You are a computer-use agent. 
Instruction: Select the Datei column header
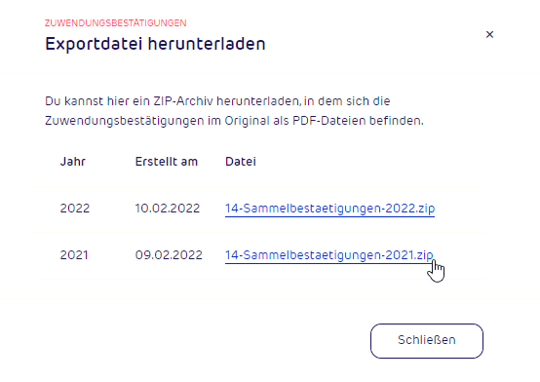241,162
